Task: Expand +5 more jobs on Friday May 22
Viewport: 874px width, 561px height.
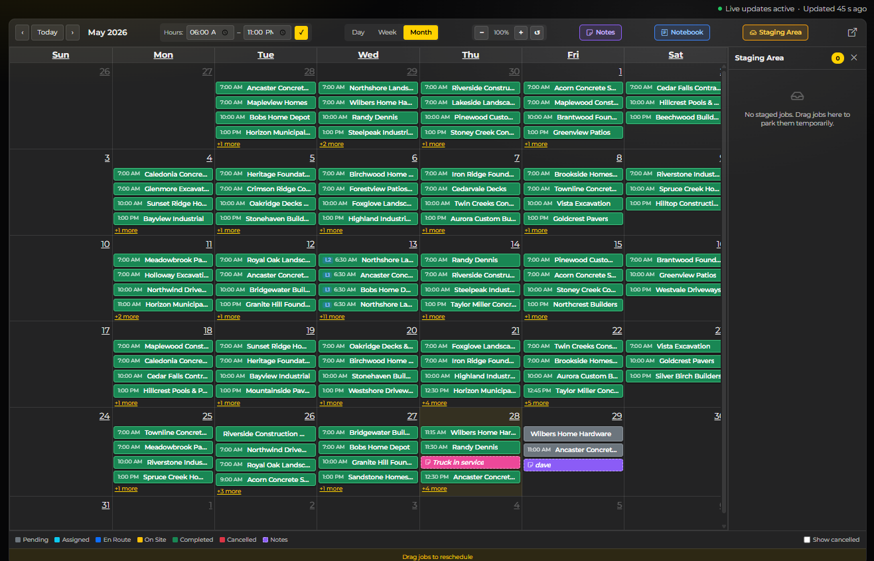Action: click(537, 403)
